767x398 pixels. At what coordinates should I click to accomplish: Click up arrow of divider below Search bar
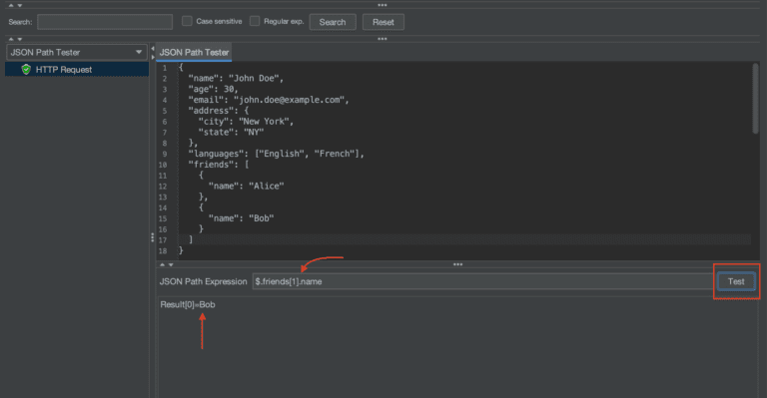[11, 39]
